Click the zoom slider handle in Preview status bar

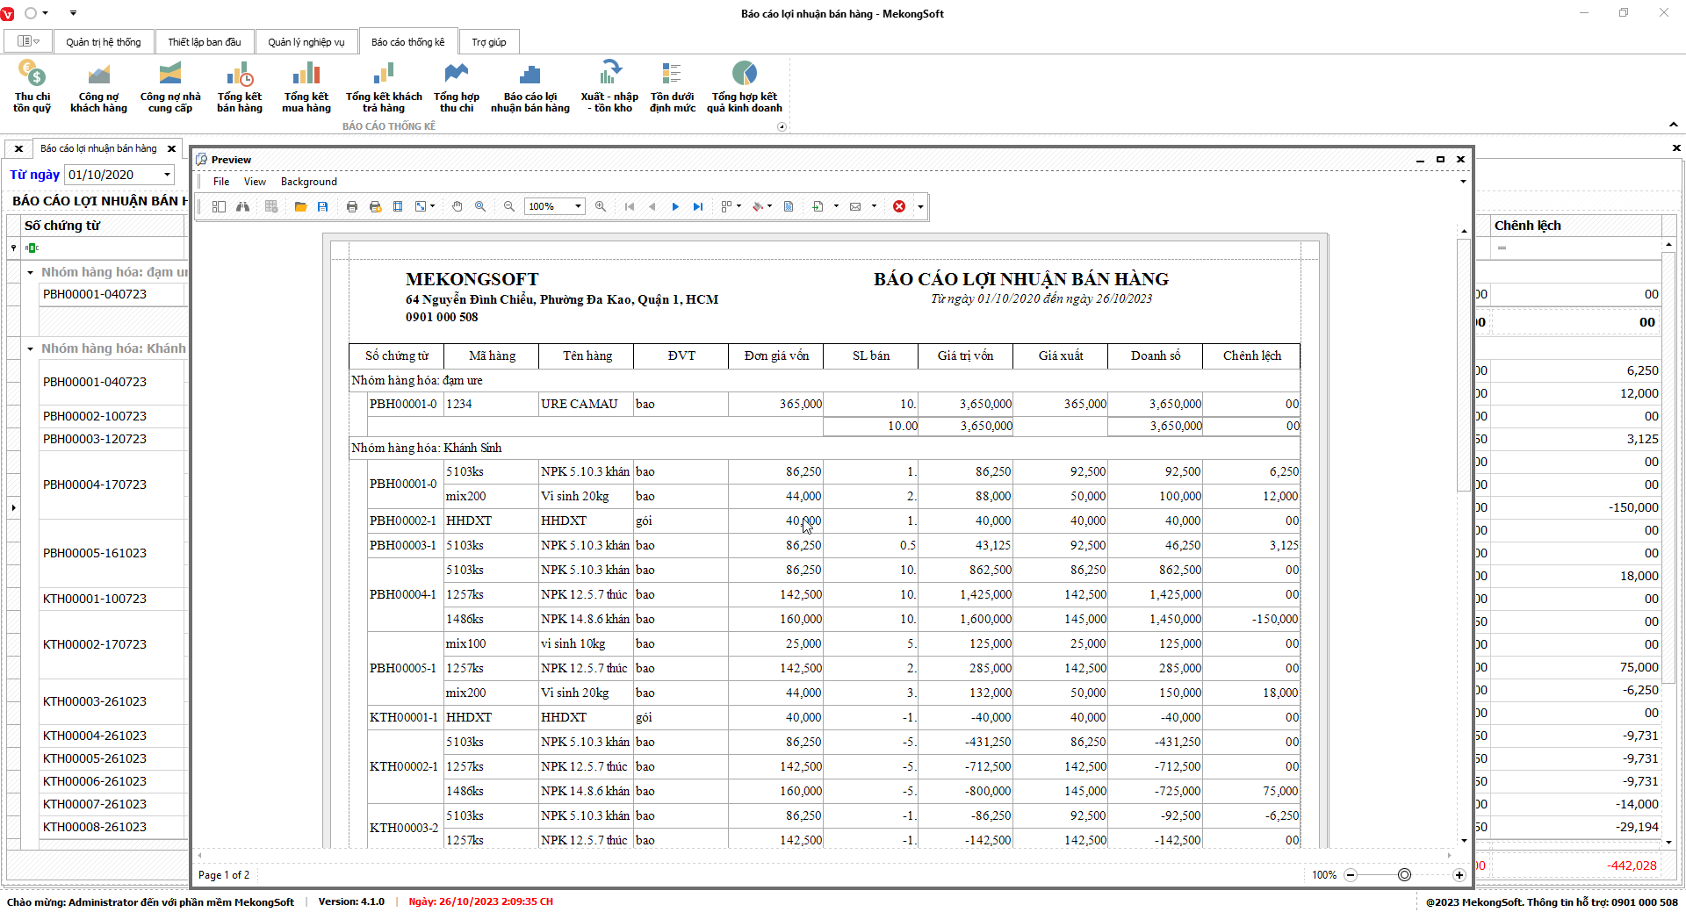1404,875
